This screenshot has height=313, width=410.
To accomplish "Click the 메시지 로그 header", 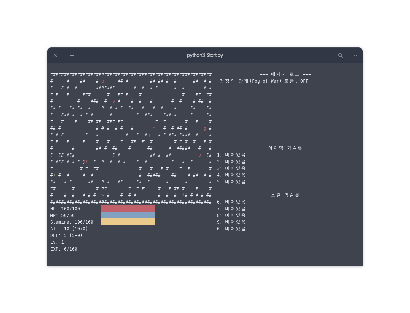I will pyautogui.click(x=285, y=74).
